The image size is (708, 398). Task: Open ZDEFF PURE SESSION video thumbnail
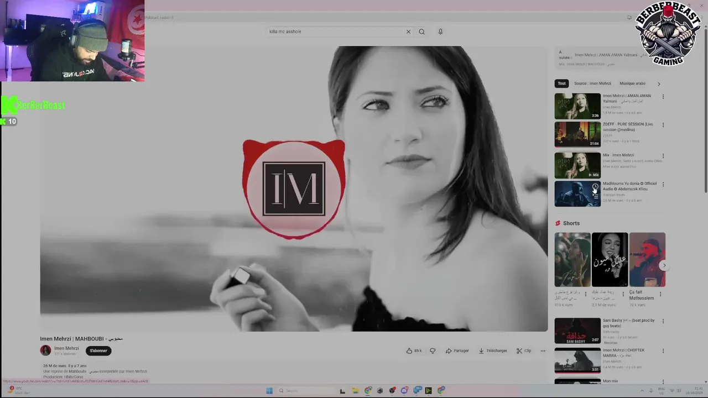[x=577, y=134]
